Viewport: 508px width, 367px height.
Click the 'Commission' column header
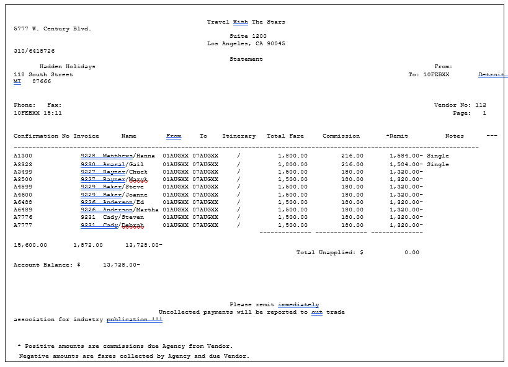[x=341, y=136]
